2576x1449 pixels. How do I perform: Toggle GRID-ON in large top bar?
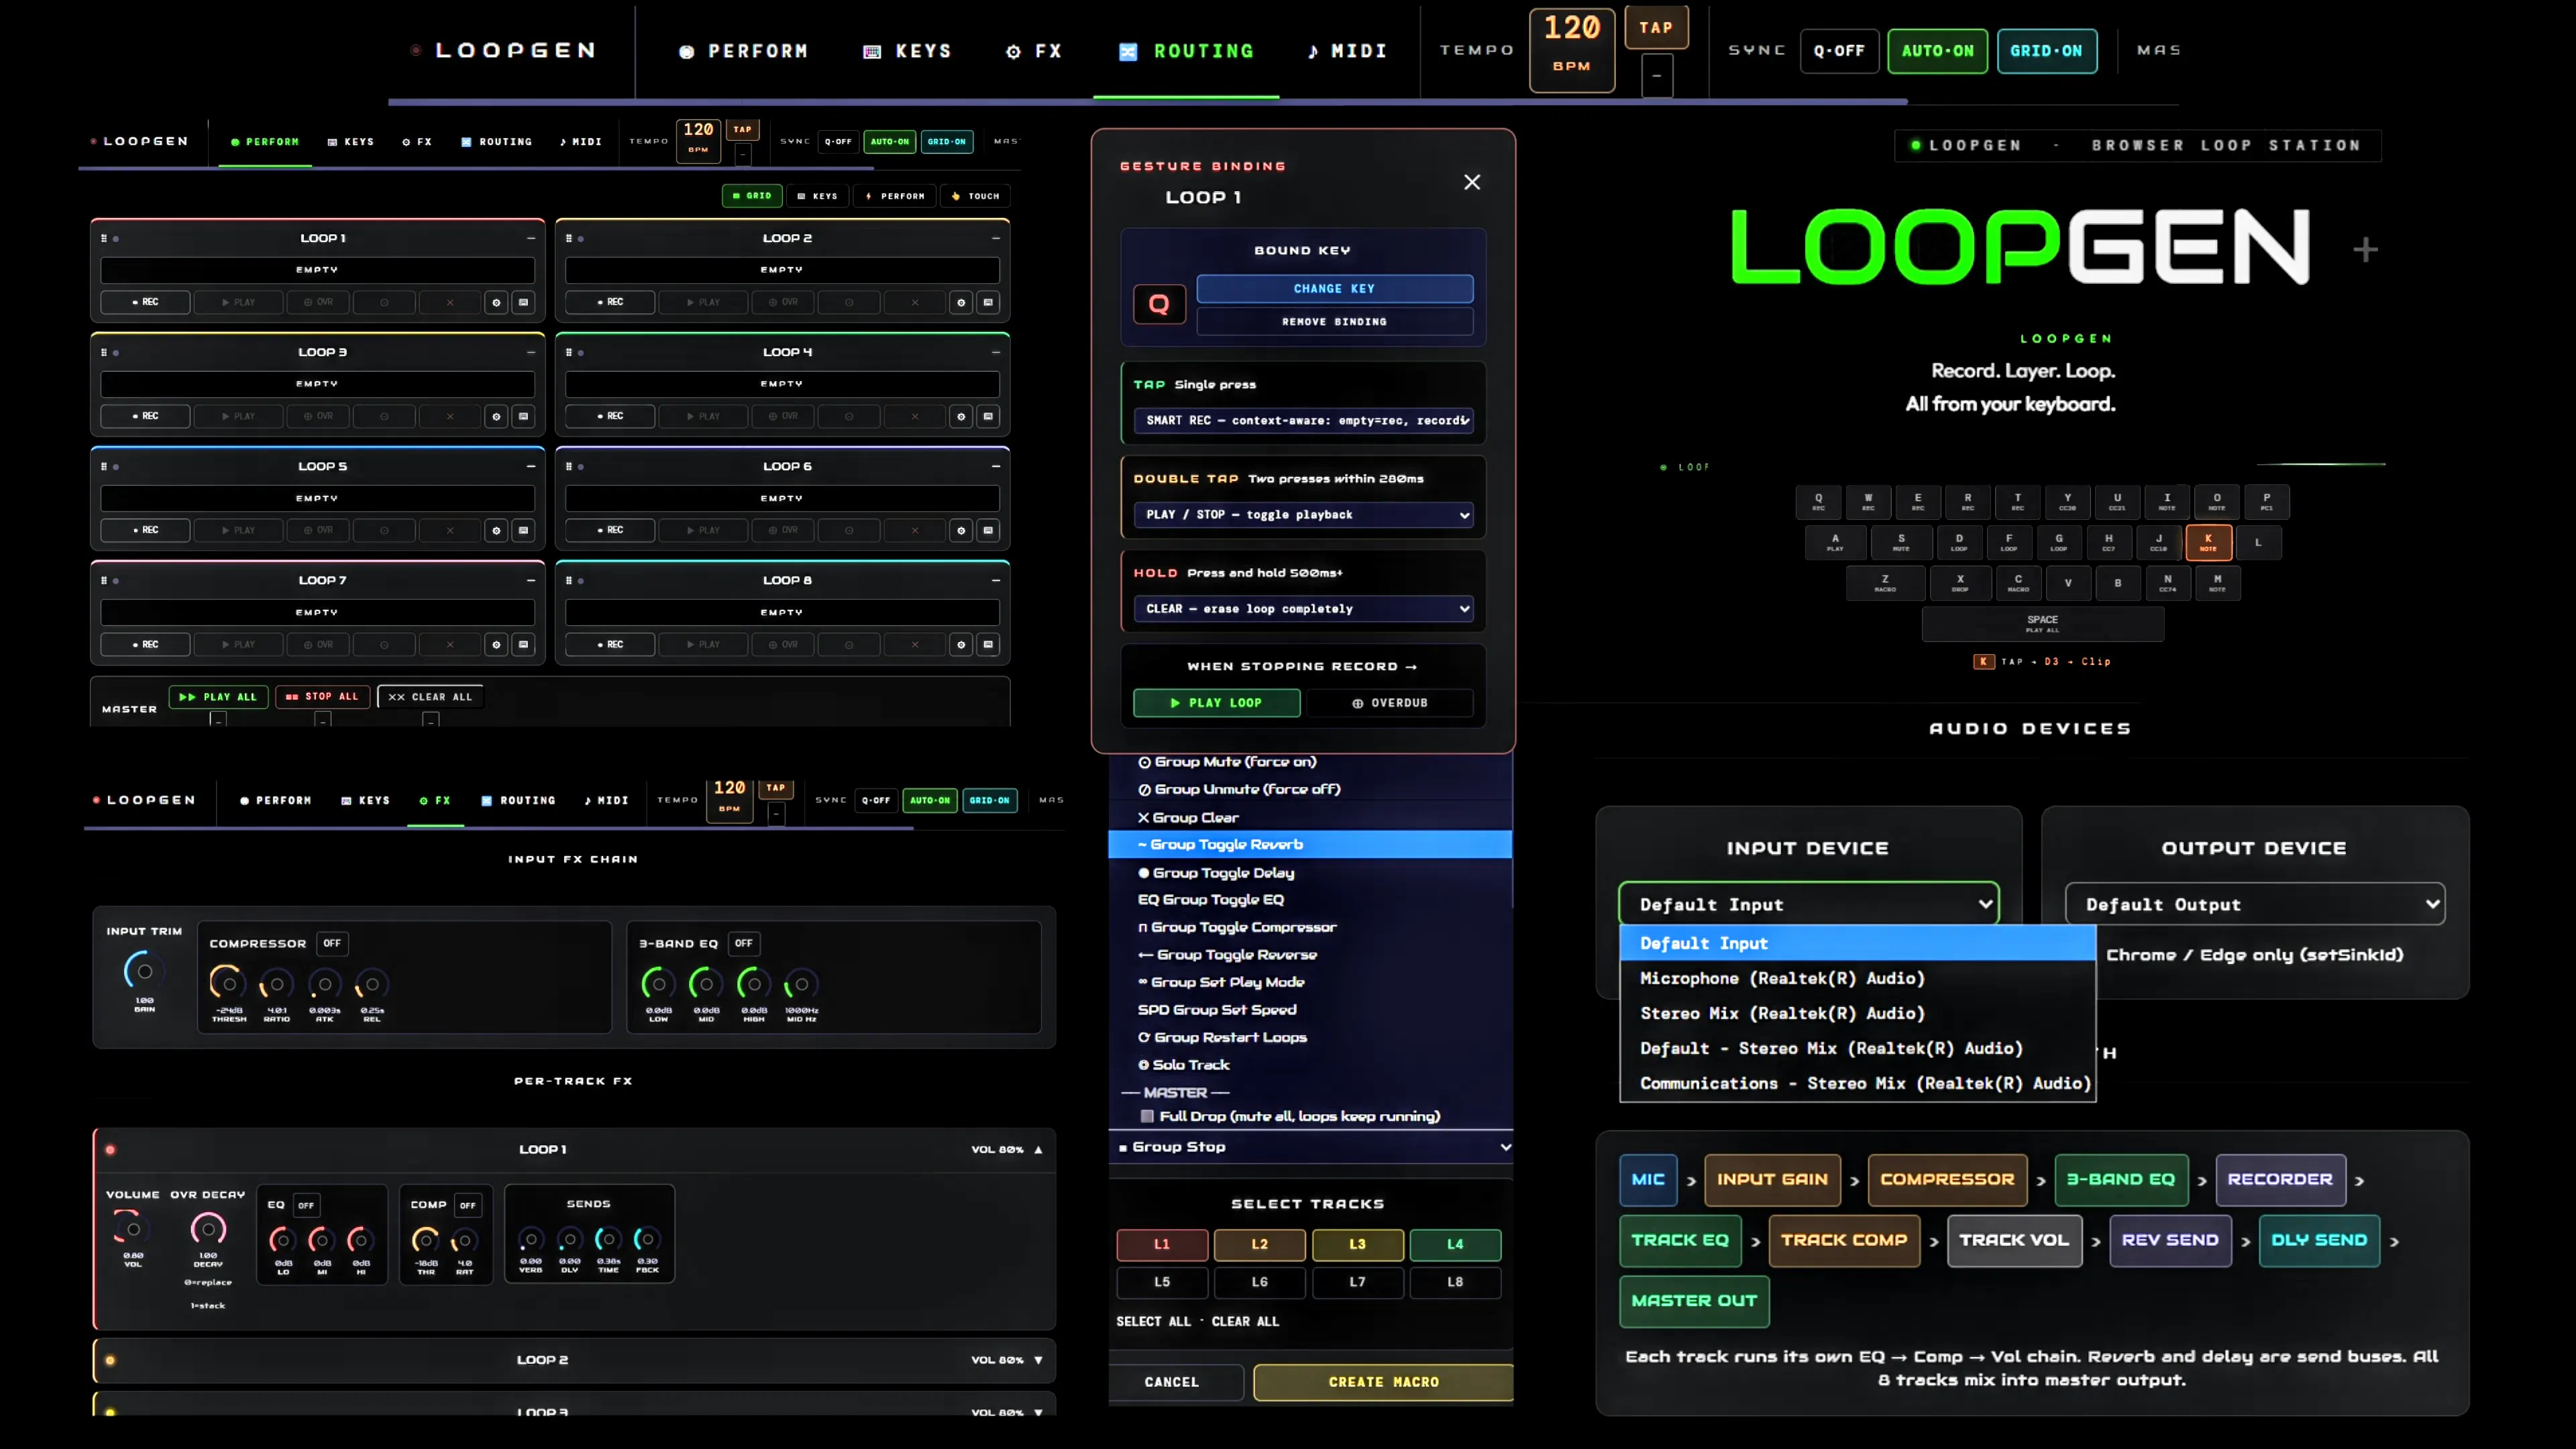tap(2046, 51)
